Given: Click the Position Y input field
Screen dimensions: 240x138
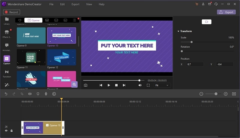Looking at the screenshot, I should click(x=225, y=64).
